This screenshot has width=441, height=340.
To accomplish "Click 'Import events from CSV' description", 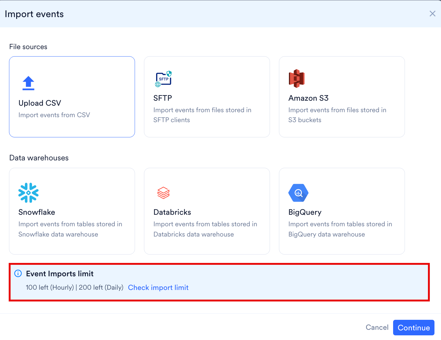I will (54, 115).
